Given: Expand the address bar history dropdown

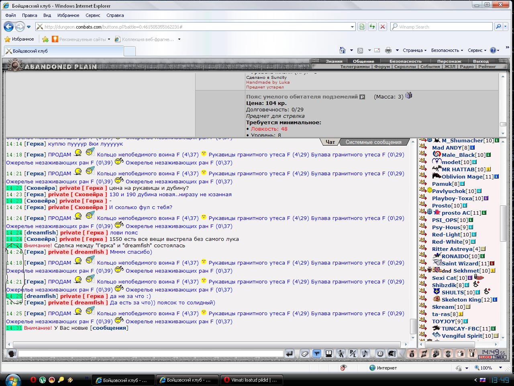Looking at the screenshot, I should 352,27.
